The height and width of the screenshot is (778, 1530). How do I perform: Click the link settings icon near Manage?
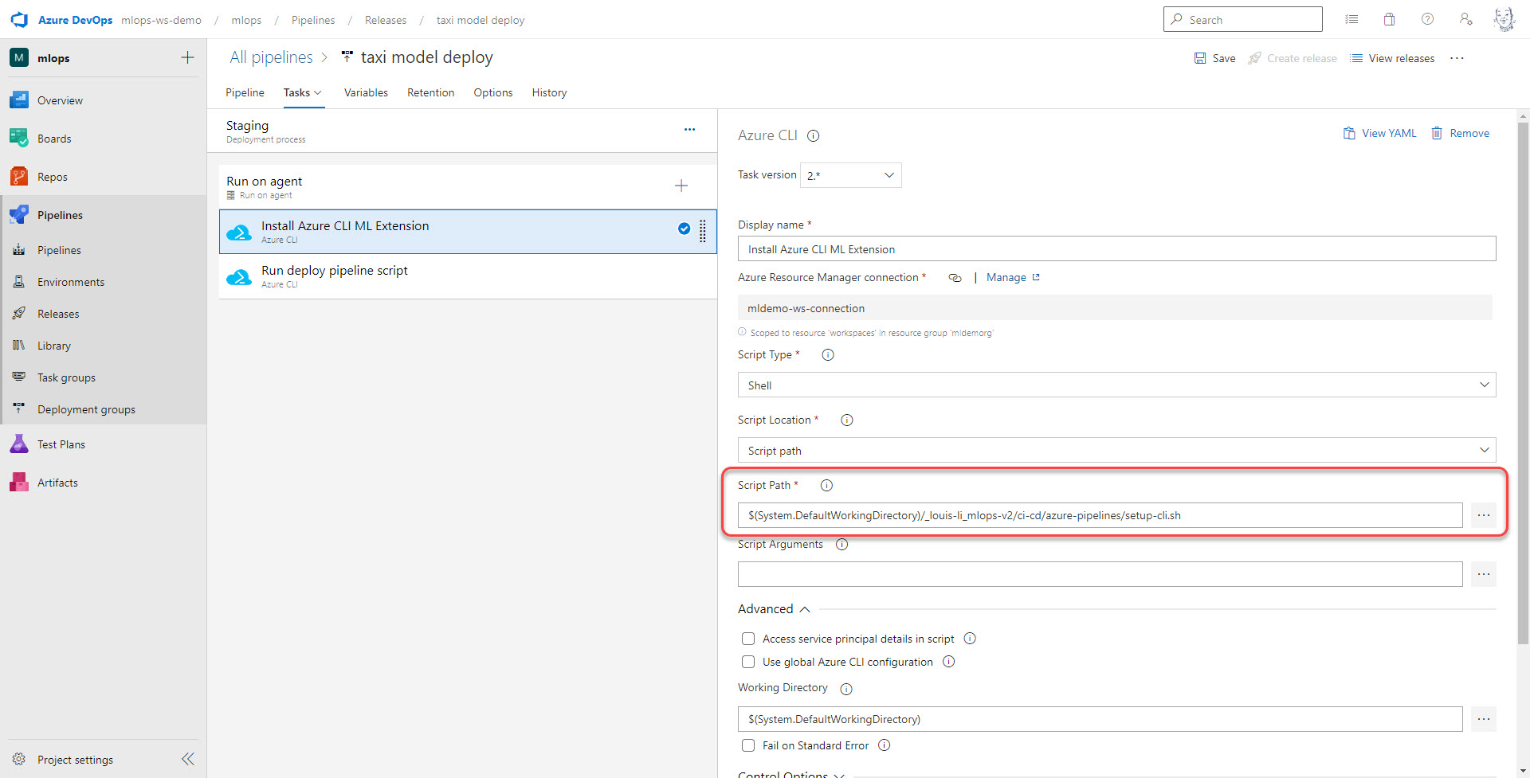955,278
